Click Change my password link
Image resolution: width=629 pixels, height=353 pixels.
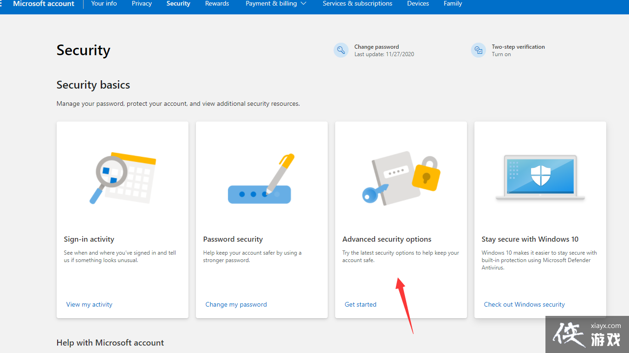(236, 304)
